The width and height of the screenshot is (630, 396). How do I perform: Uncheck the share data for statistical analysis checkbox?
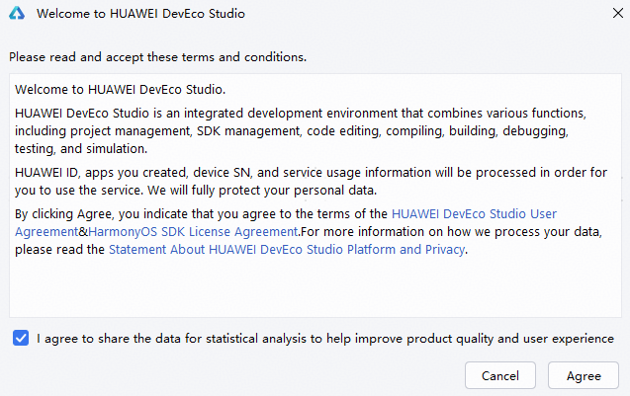click(21, 338)
